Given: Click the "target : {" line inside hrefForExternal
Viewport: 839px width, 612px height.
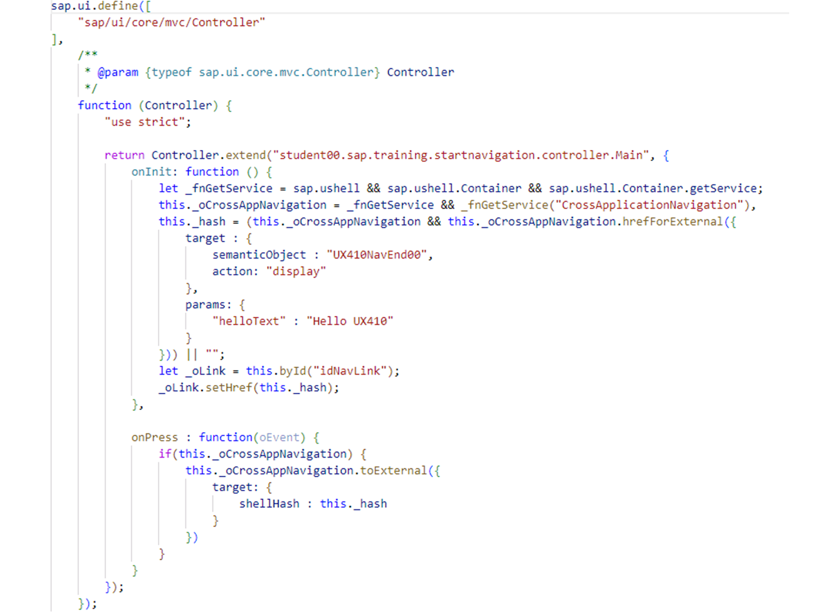Looking at the screenshot, I should coord(219,239).
